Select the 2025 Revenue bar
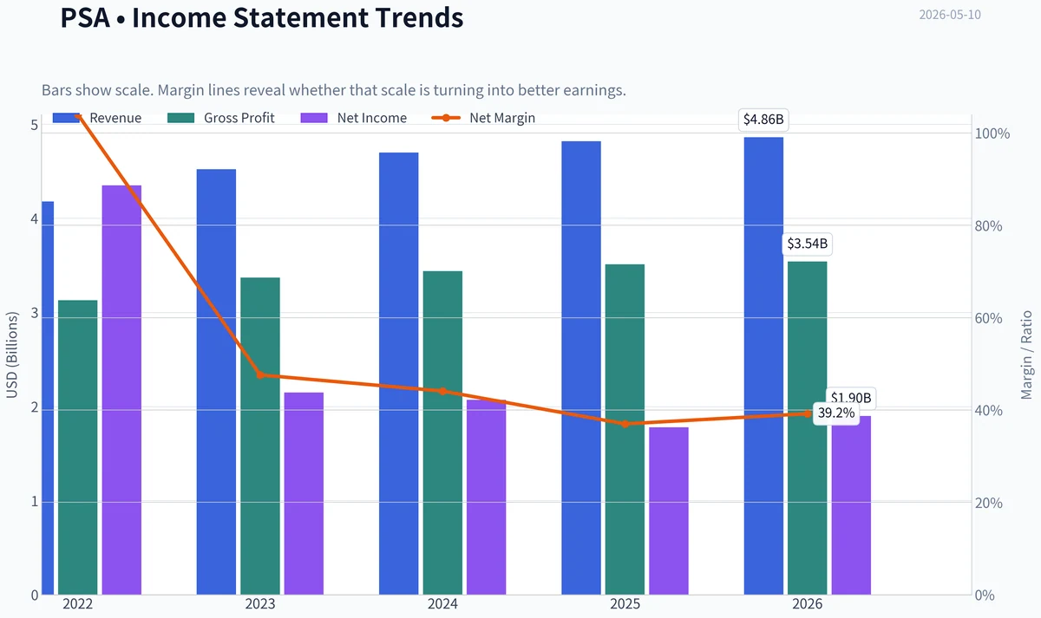1041x618 pixels. [x=581, y=368]
